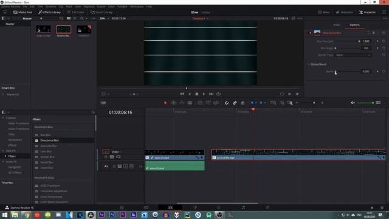
Task: Click the Blur Strength value field
Action: coord(366,41)
